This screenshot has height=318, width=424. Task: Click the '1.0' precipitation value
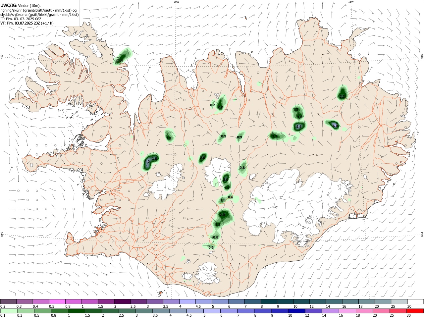223,200
